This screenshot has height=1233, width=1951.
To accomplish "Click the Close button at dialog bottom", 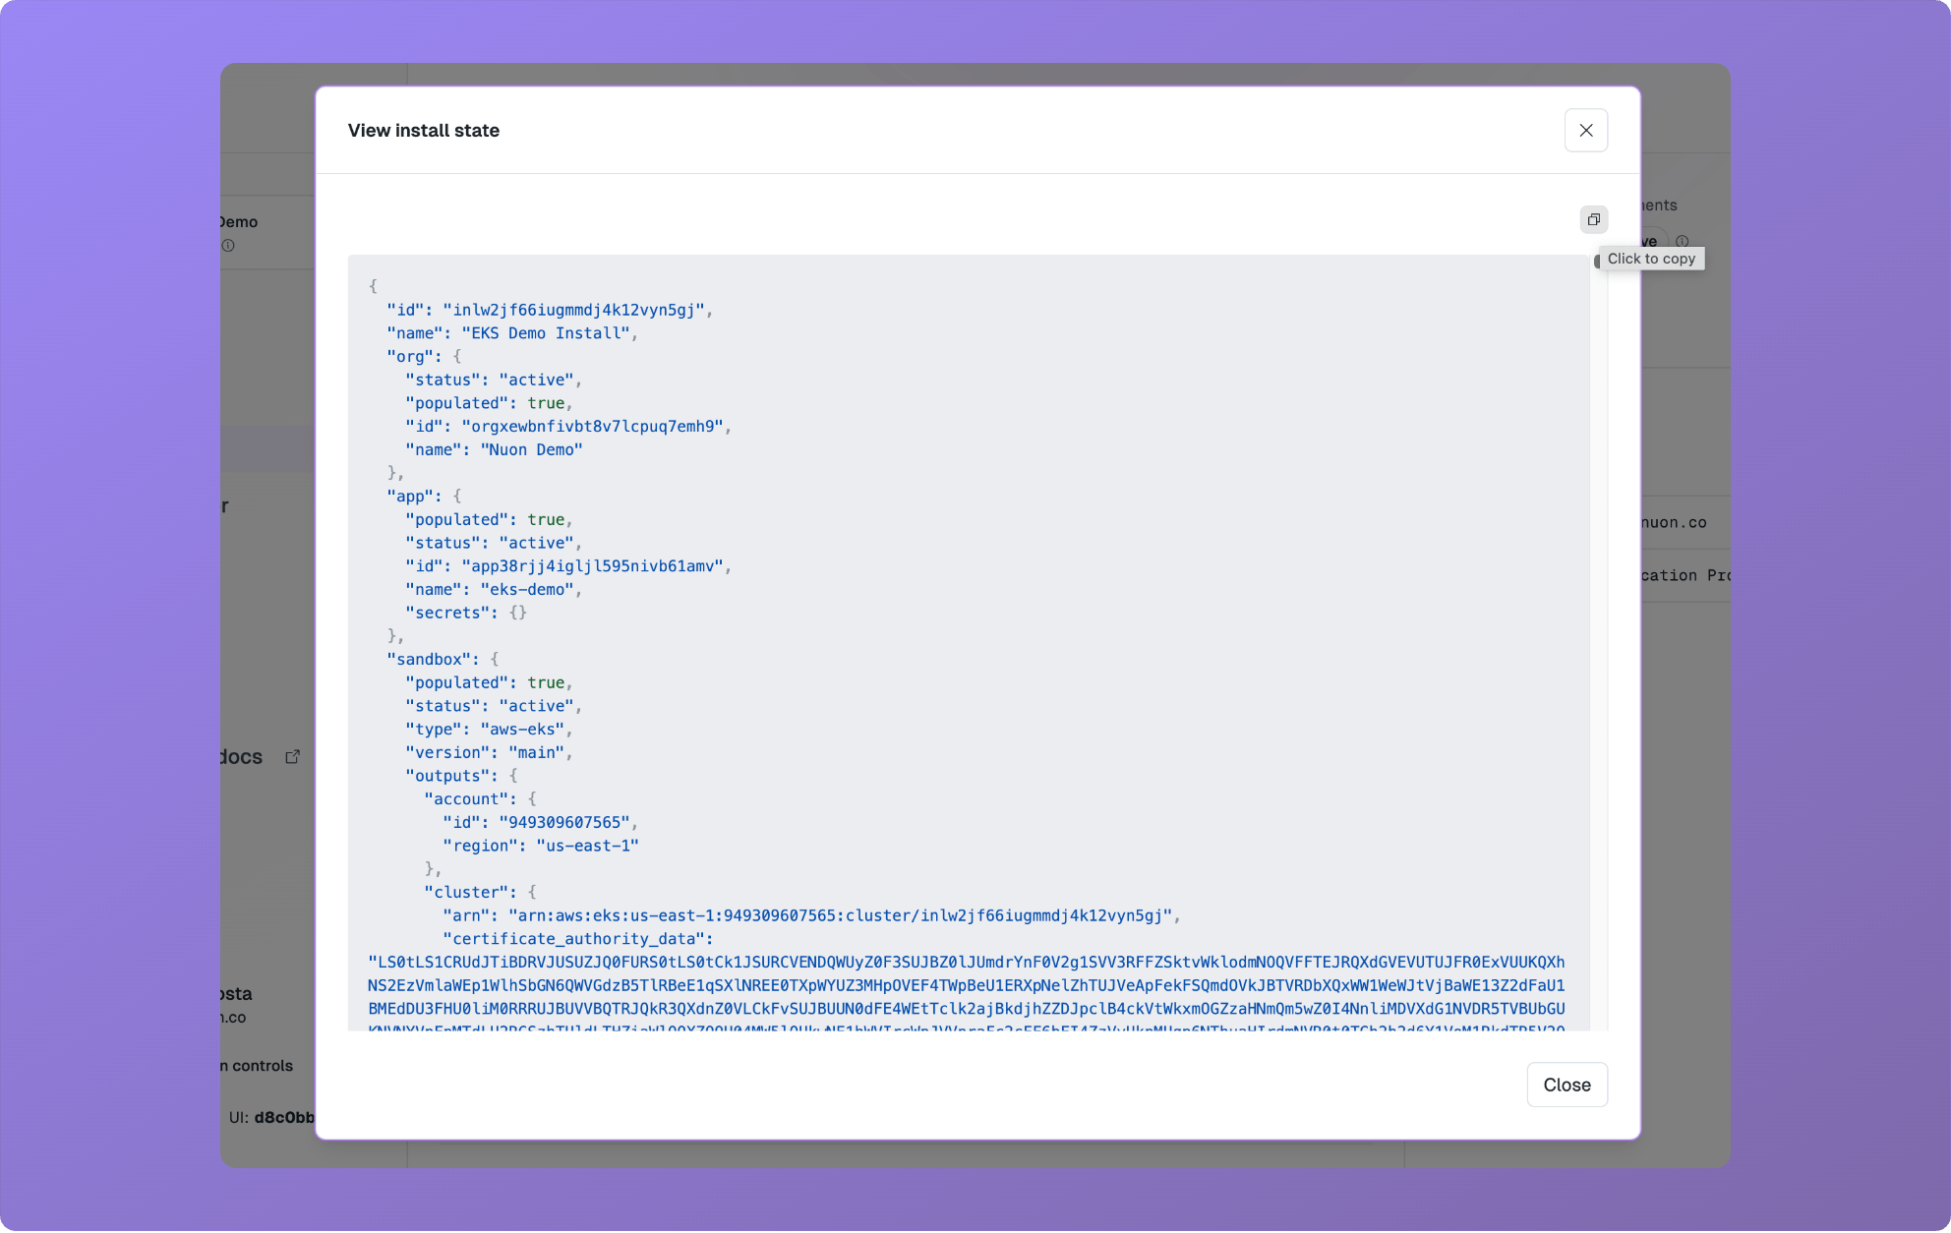I will [x=1567, y=1085].
